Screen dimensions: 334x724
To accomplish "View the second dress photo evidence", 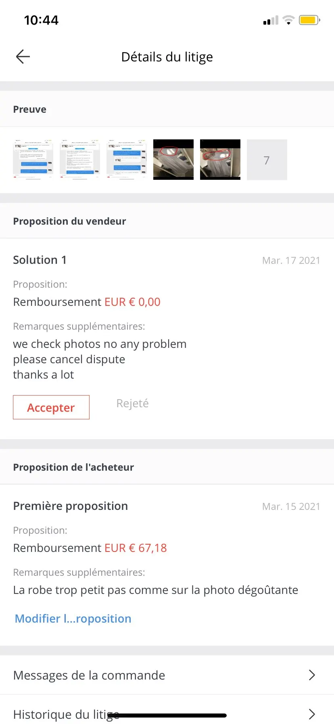I will pos(220,160).
